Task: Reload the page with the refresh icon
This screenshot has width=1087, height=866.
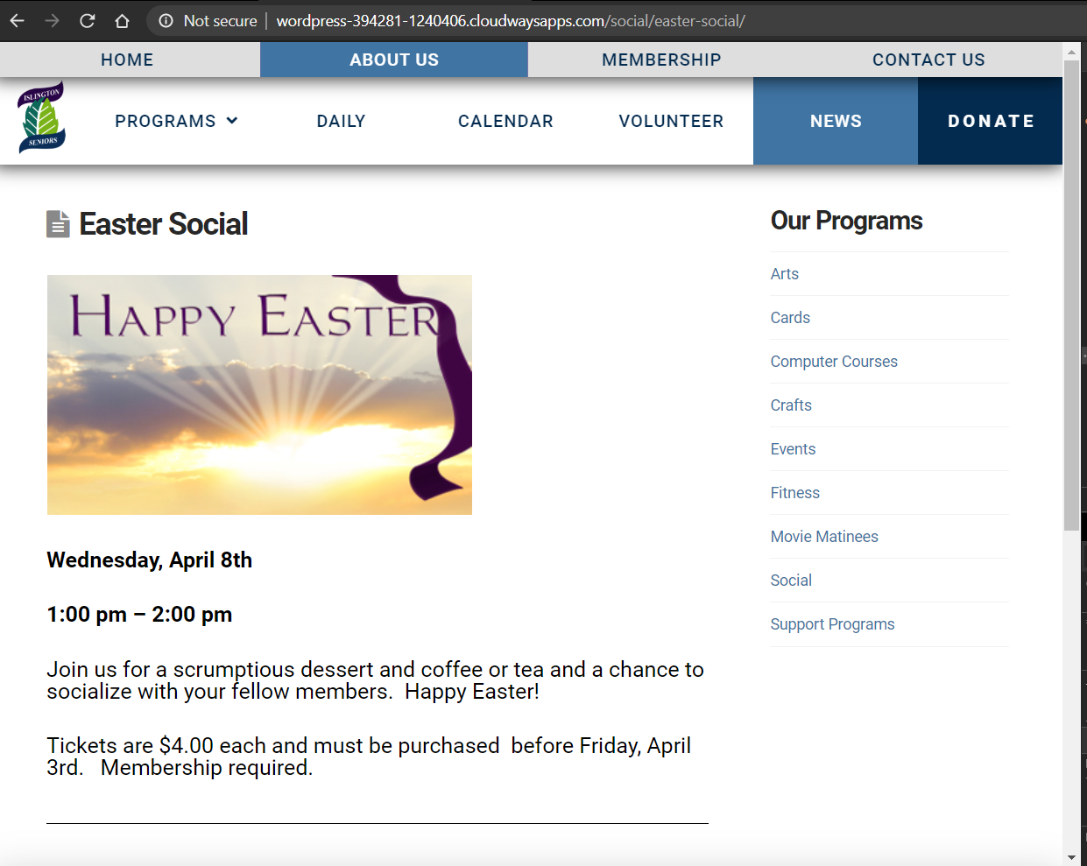Action: pyautogui.click(x=88, y=20)
